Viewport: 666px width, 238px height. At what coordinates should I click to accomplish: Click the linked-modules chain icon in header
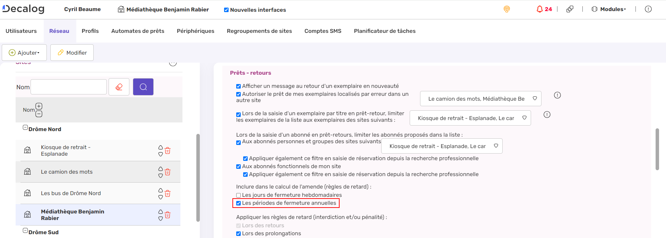[x=570, y=9]
